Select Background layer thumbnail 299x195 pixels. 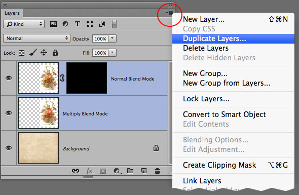[x=39, y=148]
